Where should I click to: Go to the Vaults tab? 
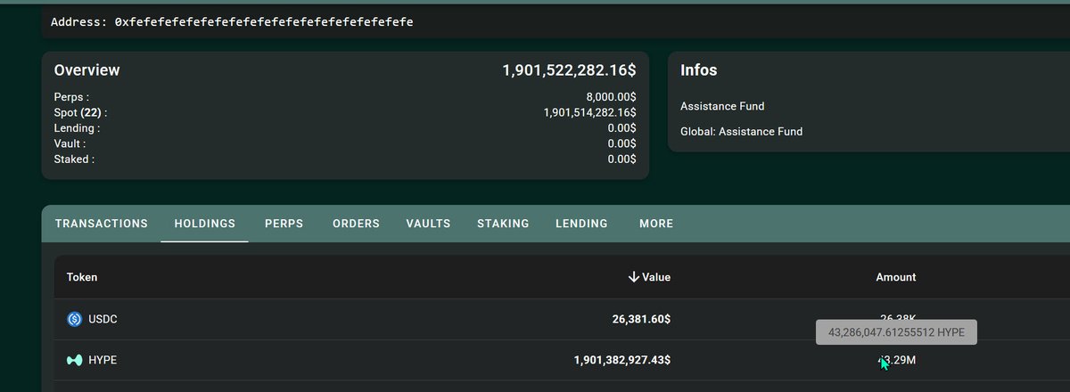click(428, 224)
